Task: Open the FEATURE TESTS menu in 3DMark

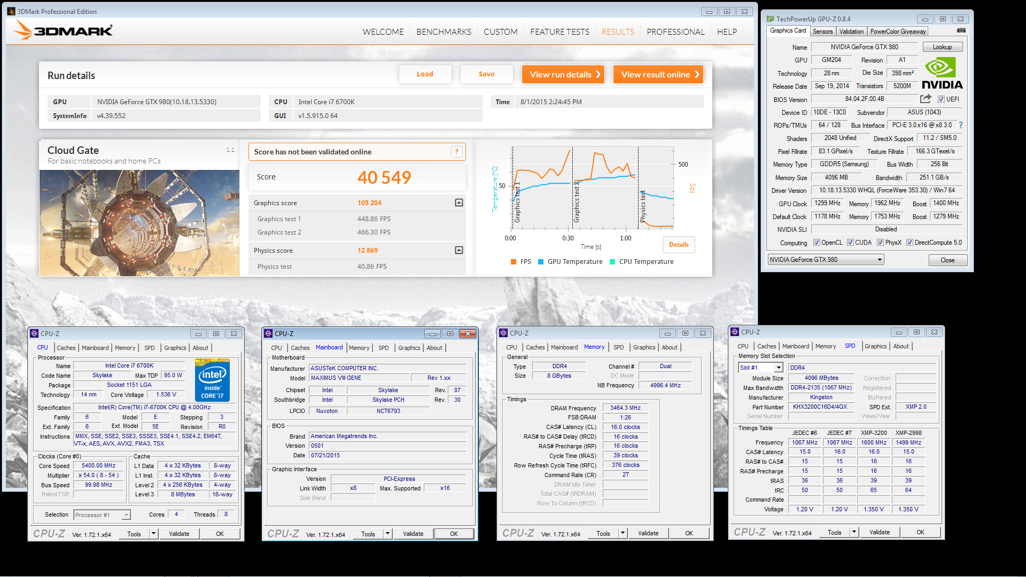Action: (x=559, y=32)
